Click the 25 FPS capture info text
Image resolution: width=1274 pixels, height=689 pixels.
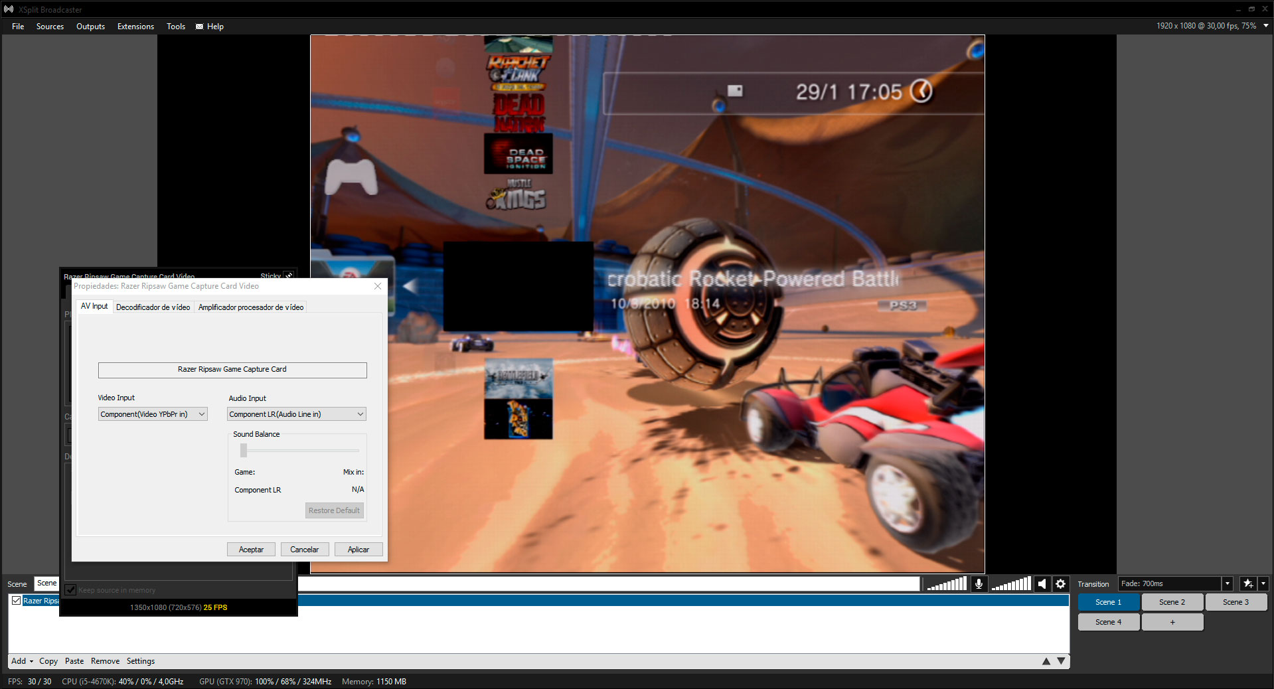click(215, 607)
